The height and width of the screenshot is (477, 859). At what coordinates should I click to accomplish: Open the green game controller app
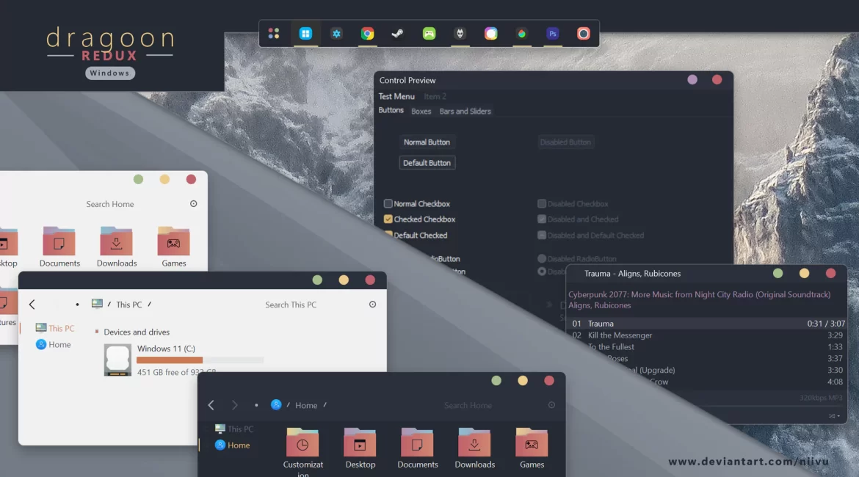(x=429, y=34)
